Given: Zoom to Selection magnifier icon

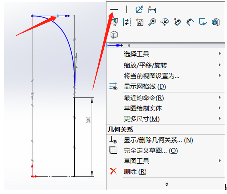Looking at the screenshot, I should [x=152, y=22].
